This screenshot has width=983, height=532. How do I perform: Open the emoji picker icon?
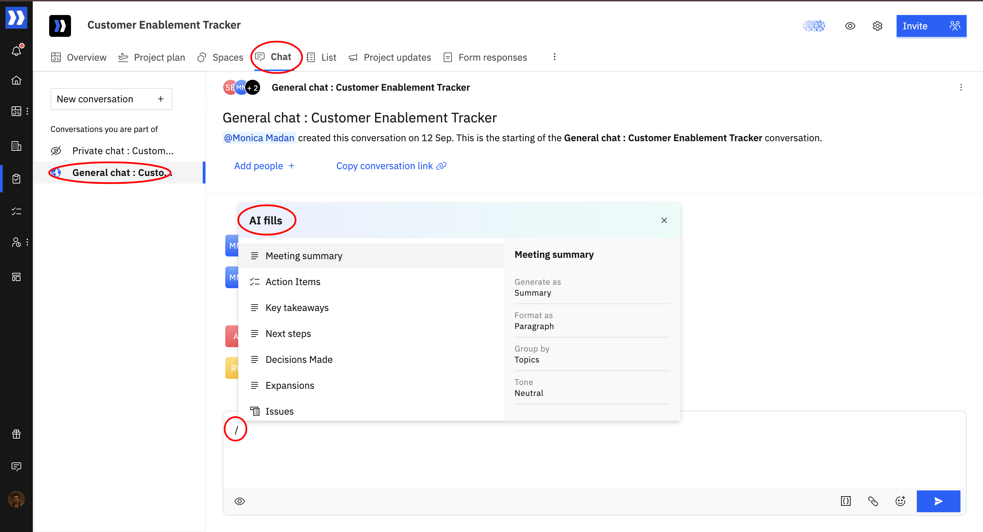pyautogui.click(x=900, y=501)
